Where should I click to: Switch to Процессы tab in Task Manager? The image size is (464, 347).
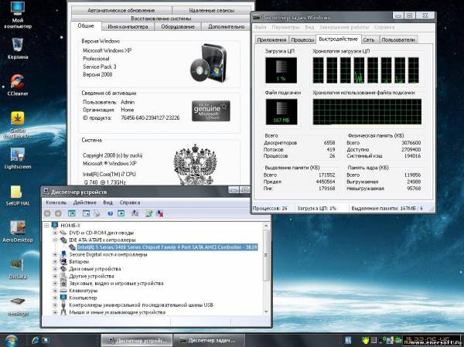click(302, 39)
